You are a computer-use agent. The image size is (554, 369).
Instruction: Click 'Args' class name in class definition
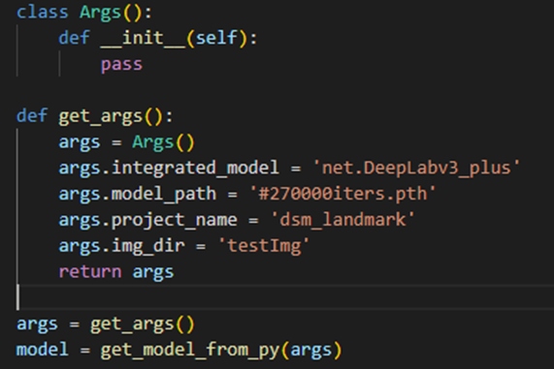[100, 12]
